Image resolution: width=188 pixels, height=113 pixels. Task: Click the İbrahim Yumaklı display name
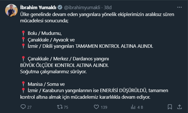(x=38, y=7)
